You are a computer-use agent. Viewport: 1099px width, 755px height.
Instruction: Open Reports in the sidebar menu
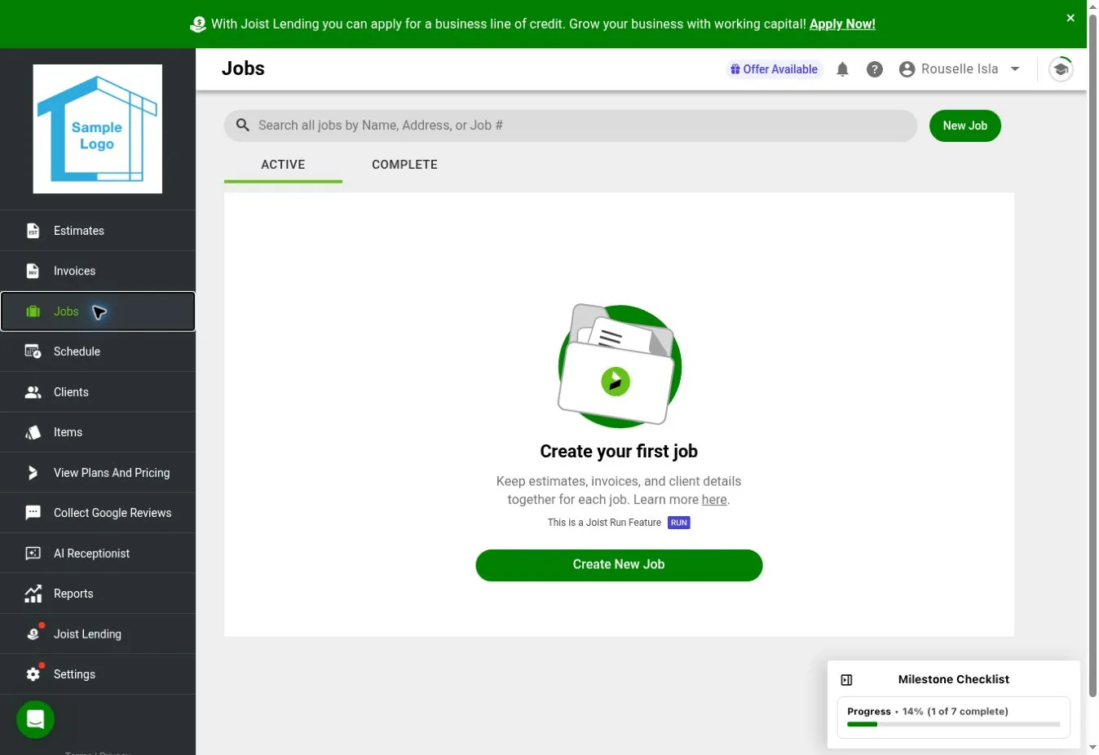pos(98,594)
